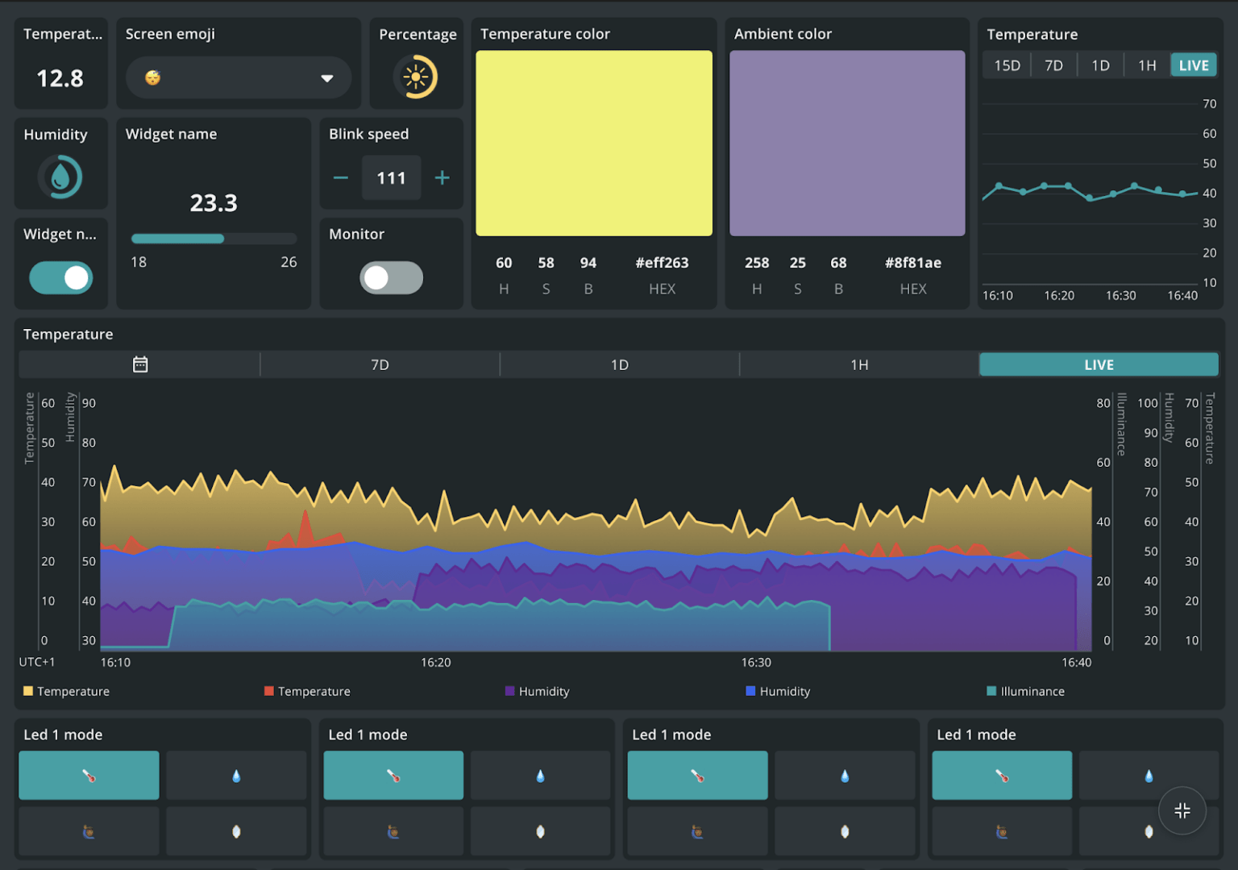Open the calendar picker in the Temperature chart
Screen dimensions: 1238x870
pyautogui.click(x=139, y=364)
